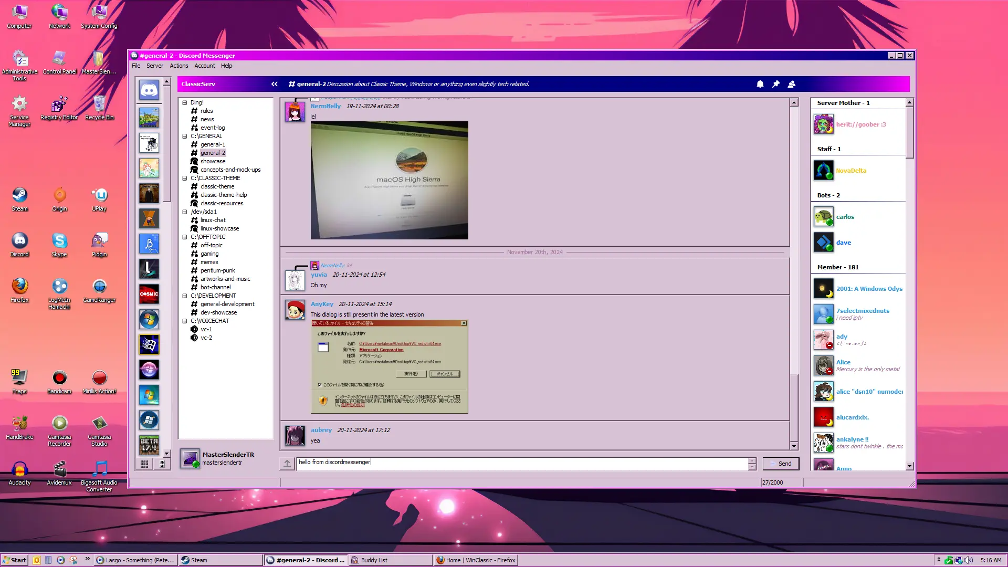The image size is (1008, 567).
Task: Select the showcase channel
Action: pos(213,162)
